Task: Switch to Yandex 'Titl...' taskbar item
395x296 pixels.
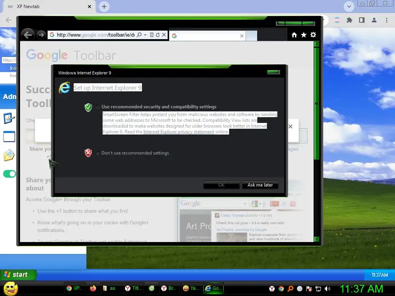Action: click(x=134, y=288)
